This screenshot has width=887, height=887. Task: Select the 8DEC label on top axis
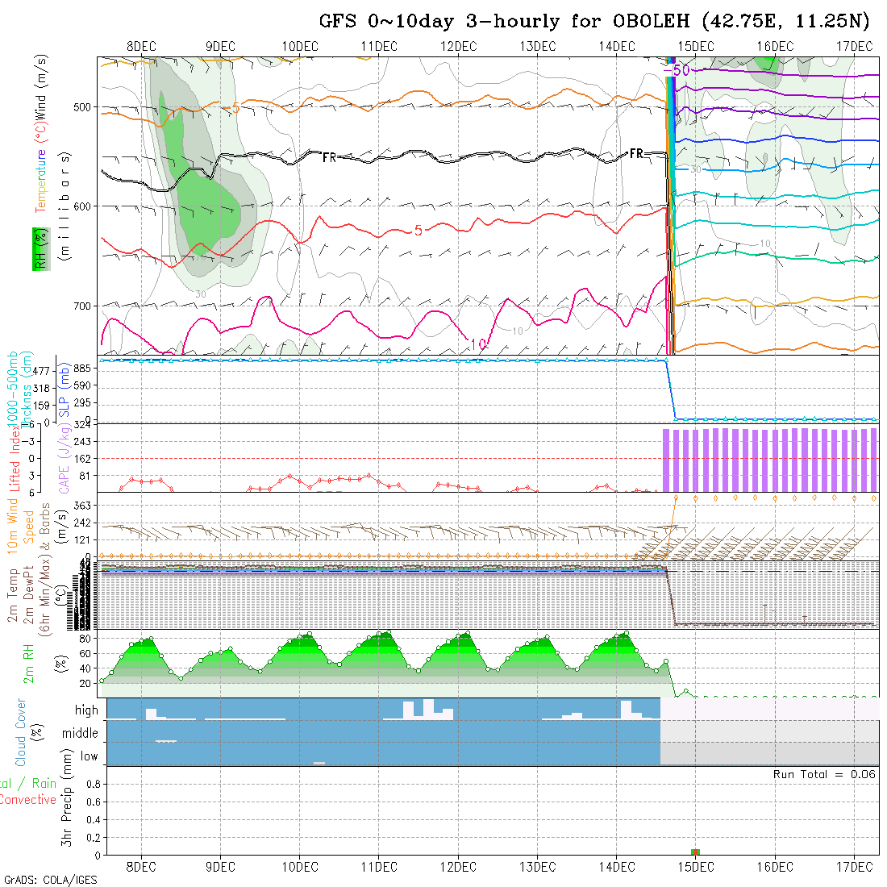tap(141, 46)
